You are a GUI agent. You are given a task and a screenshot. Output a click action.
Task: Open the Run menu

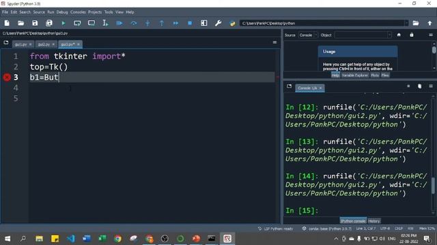click(51, 12)
